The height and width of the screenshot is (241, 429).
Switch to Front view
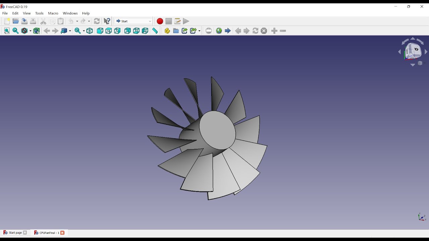(x=100, y=31)
